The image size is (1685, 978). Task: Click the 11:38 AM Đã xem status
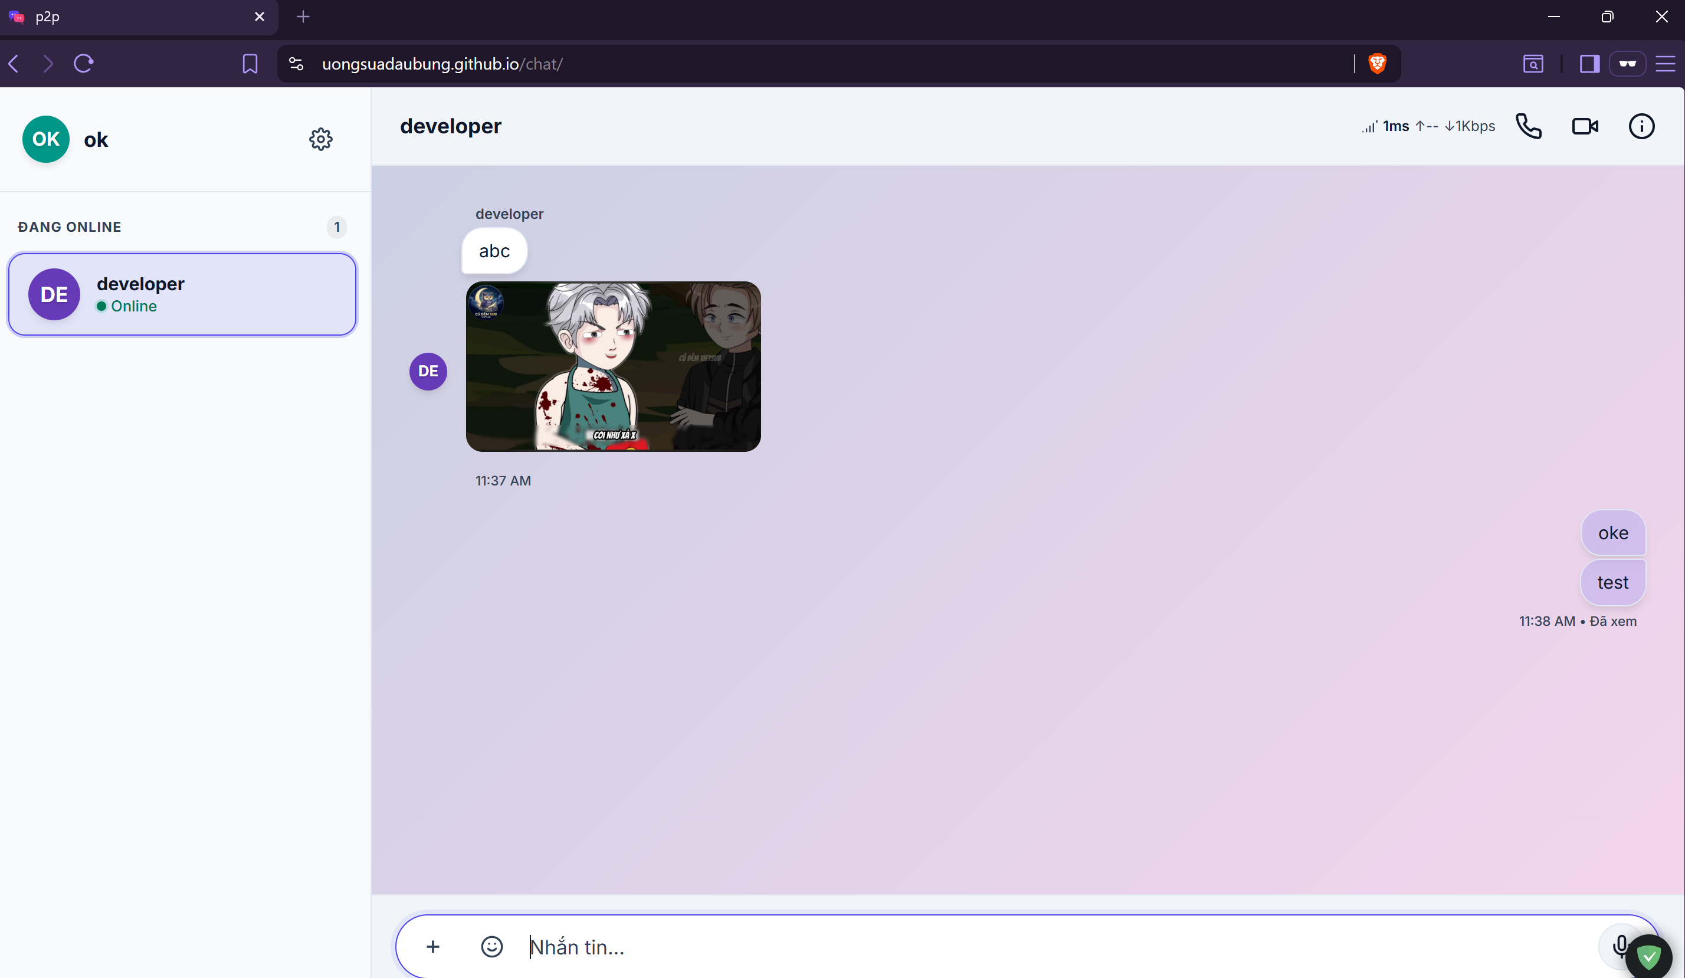[1578, 621]
